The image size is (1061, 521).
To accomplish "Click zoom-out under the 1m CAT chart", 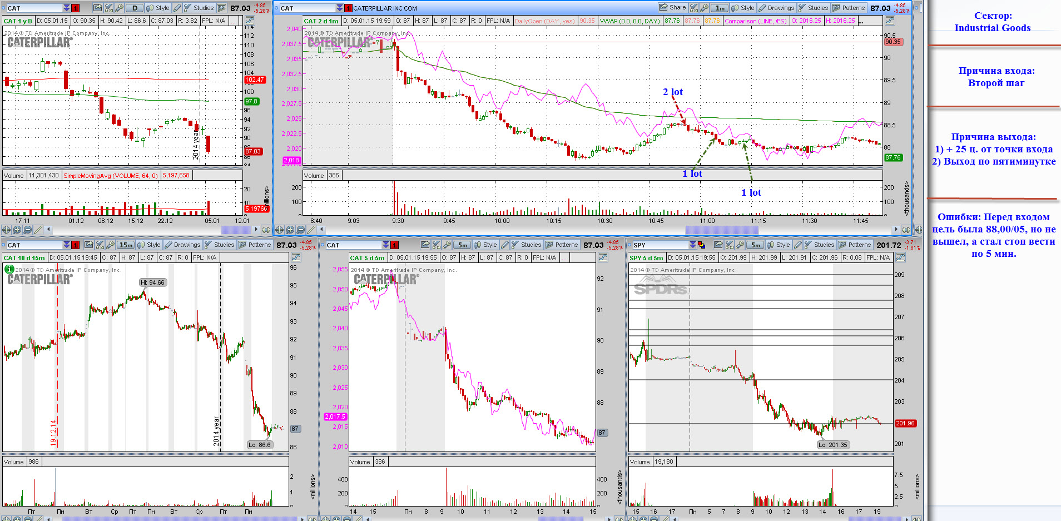I will (x=300, y=230).
